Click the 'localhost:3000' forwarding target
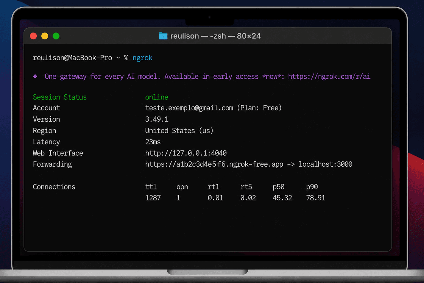 click(326, 164)
